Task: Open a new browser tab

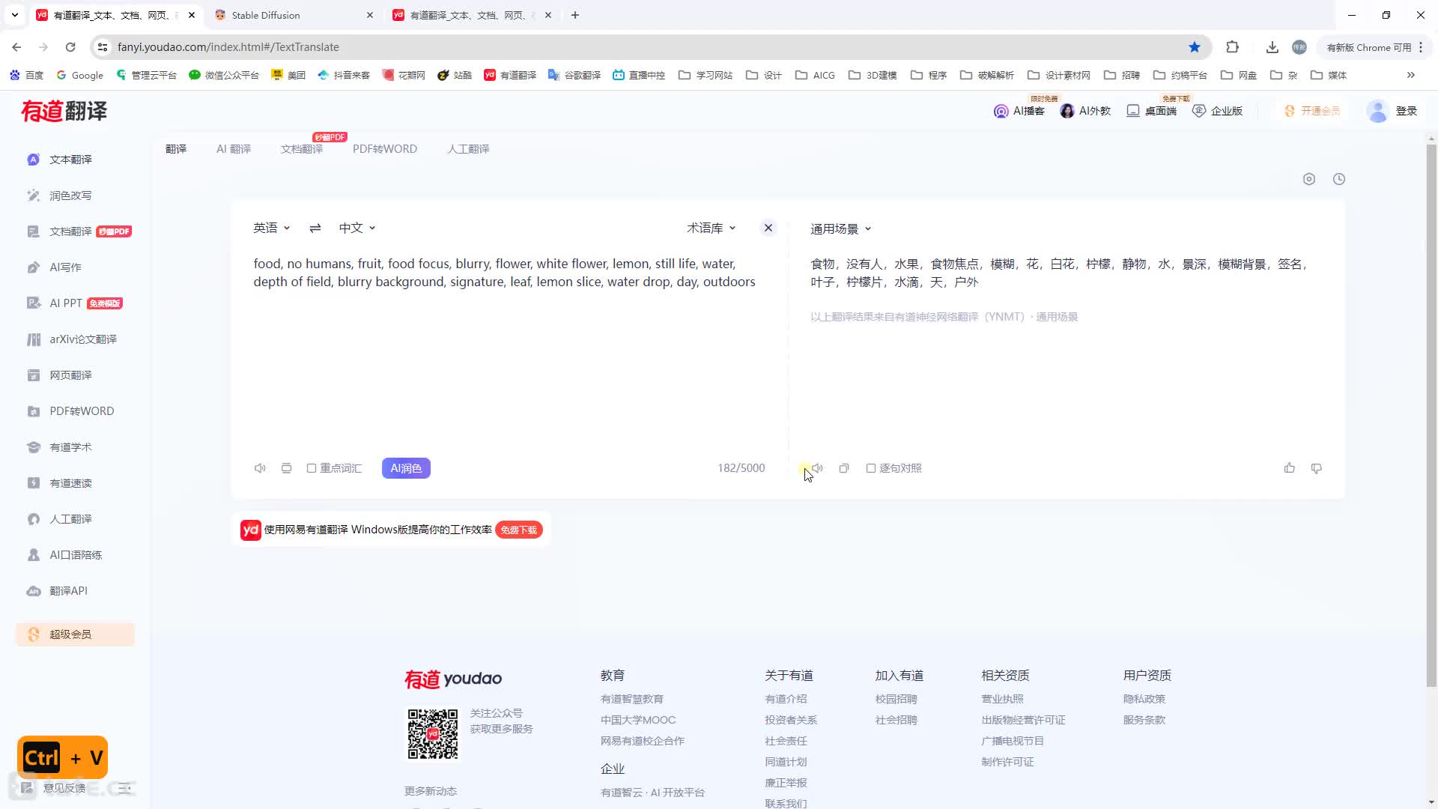Action: point(575,15)
